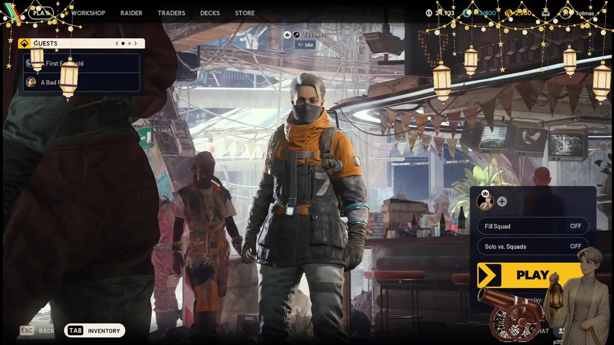The height and width of the screenshot is (345, 614).
Task: Open the RAIDER tab
Action: pyautogui.click(x=131, y=13)
